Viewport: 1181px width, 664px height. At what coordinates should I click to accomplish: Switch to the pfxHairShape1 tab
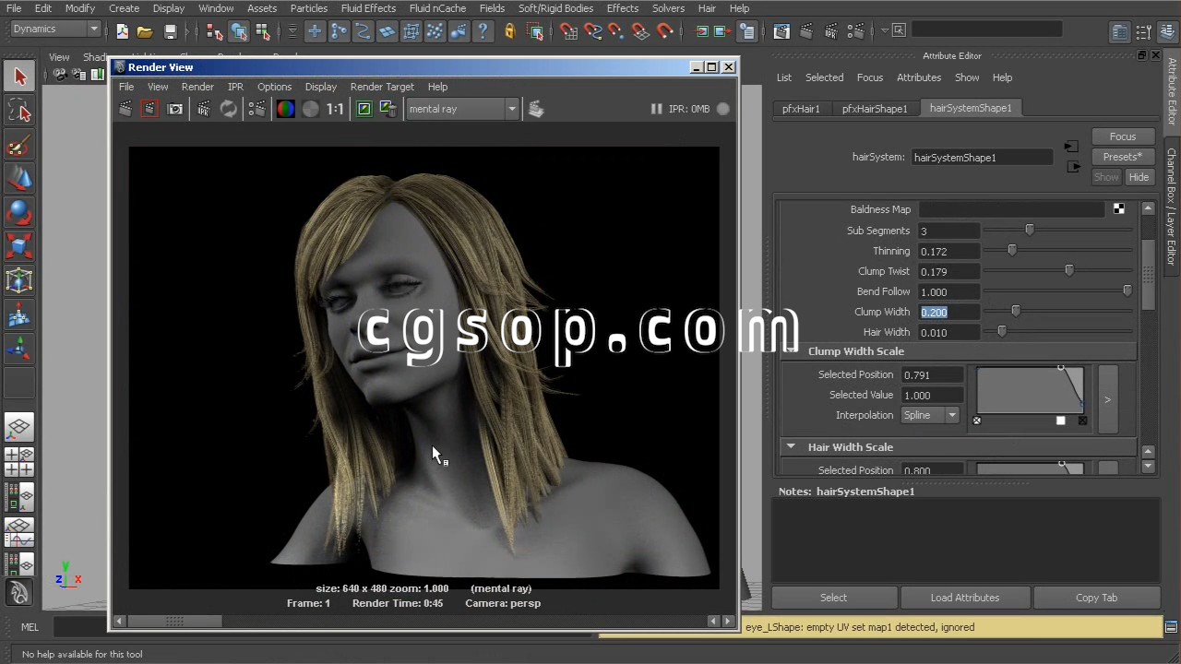coord(874,109)
